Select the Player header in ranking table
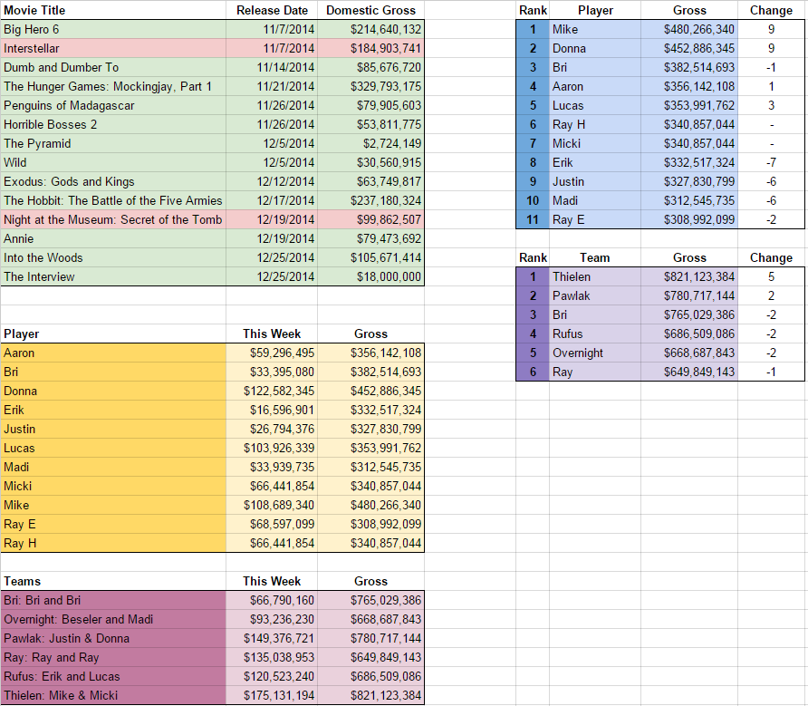 [594, 10]
